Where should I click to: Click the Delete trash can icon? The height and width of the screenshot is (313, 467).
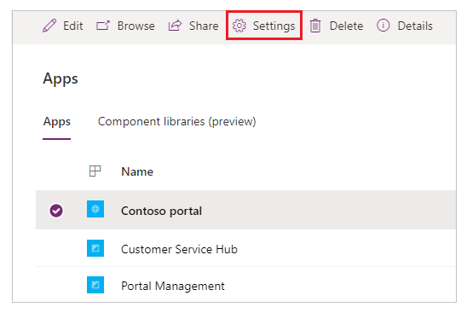click(315, 26)
